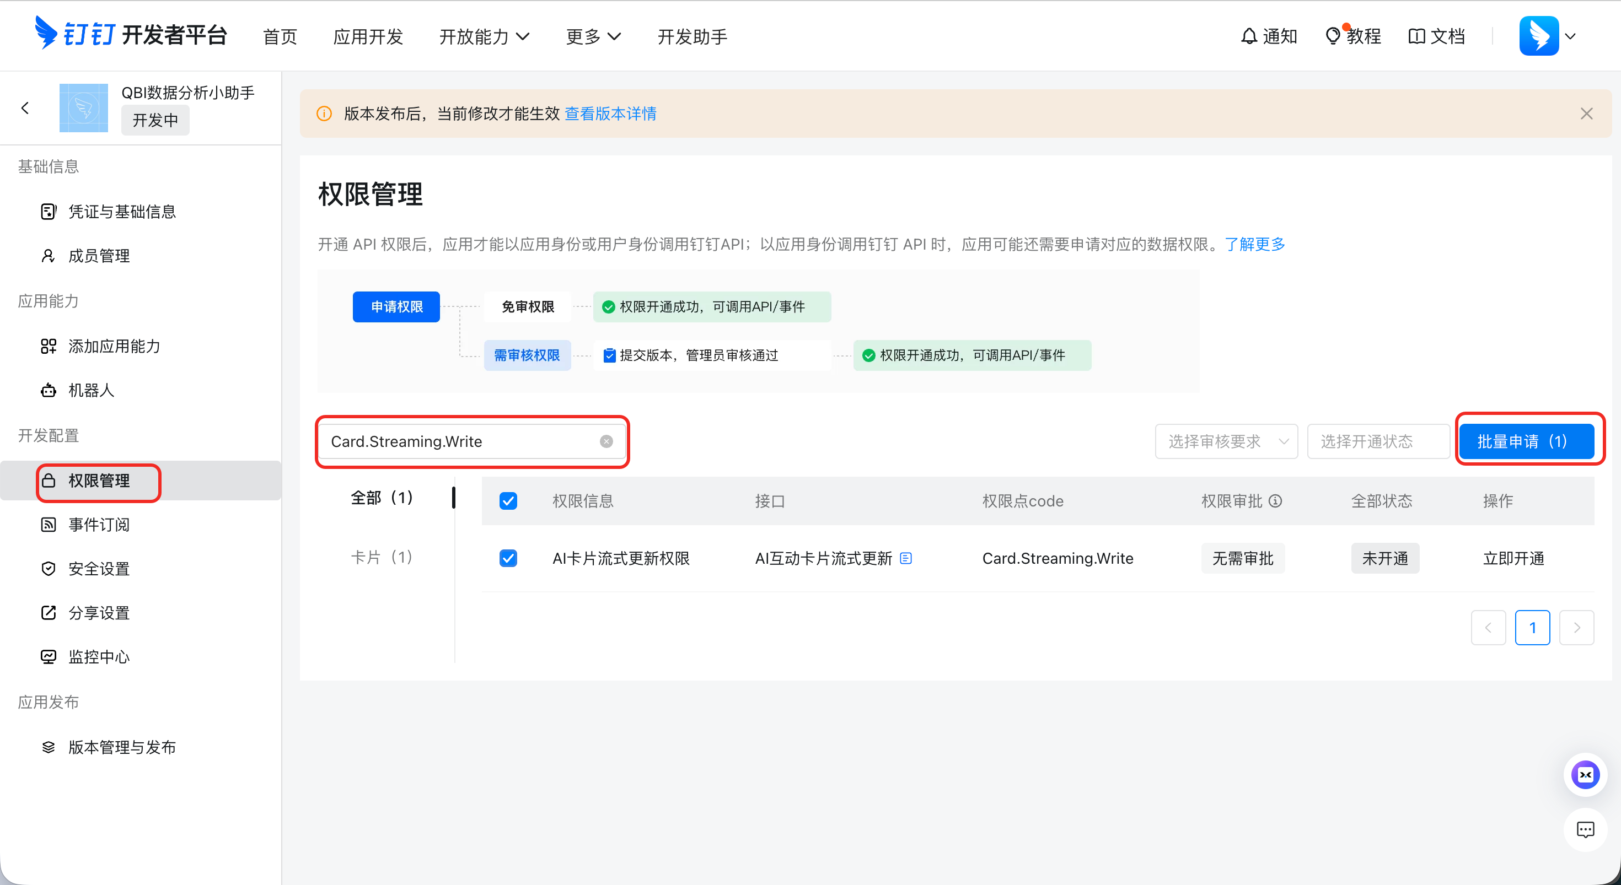Click the 免审权限 label
1621x885 pixels.
pos(527,306)
